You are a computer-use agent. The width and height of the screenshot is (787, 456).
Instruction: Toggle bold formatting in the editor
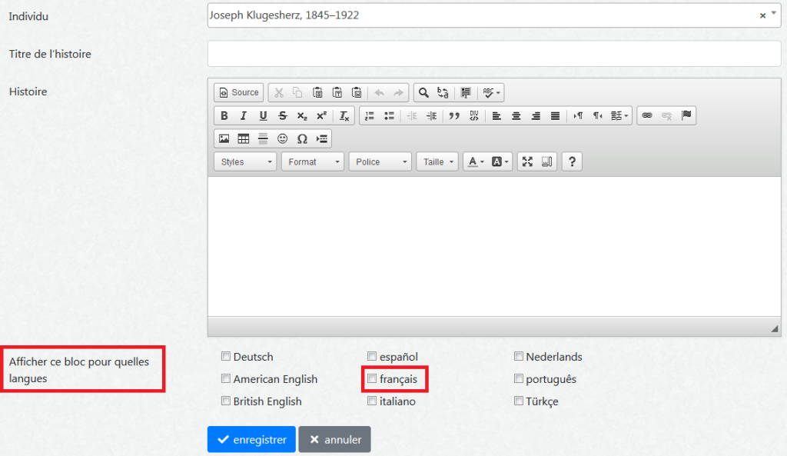coord(224,116)
